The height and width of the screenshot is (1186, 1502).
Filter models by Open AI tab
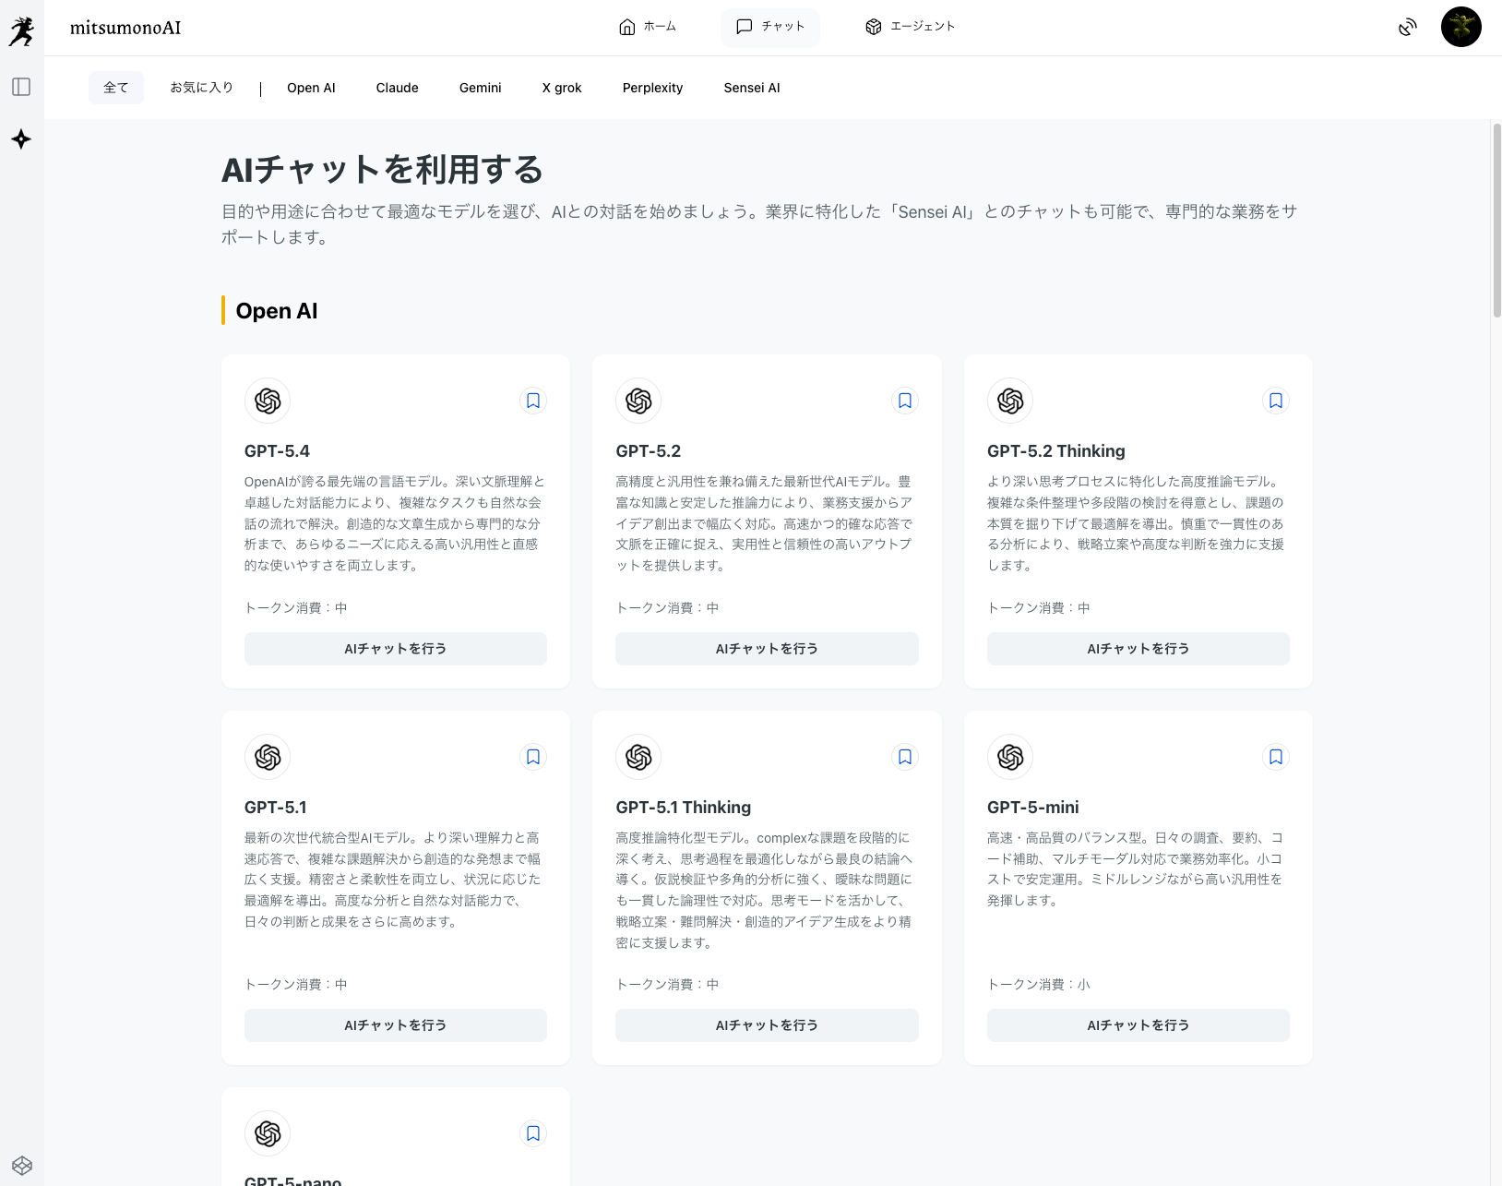click(x=311, y=88)
